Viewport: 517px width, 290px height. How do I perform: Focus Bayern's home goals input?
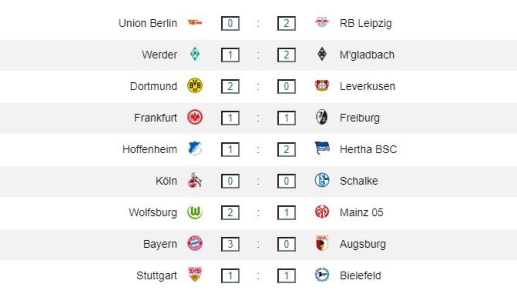click(x=230, y=244)
